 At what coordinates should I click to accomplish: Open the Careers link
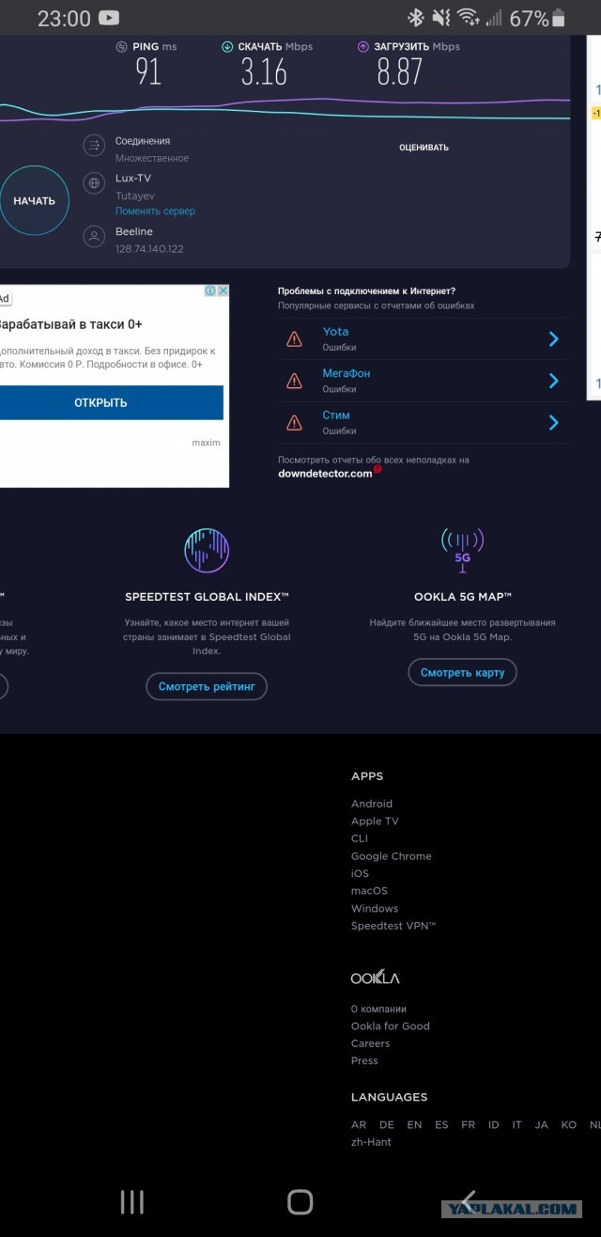pyautogui.click(x=371, y=1043)
